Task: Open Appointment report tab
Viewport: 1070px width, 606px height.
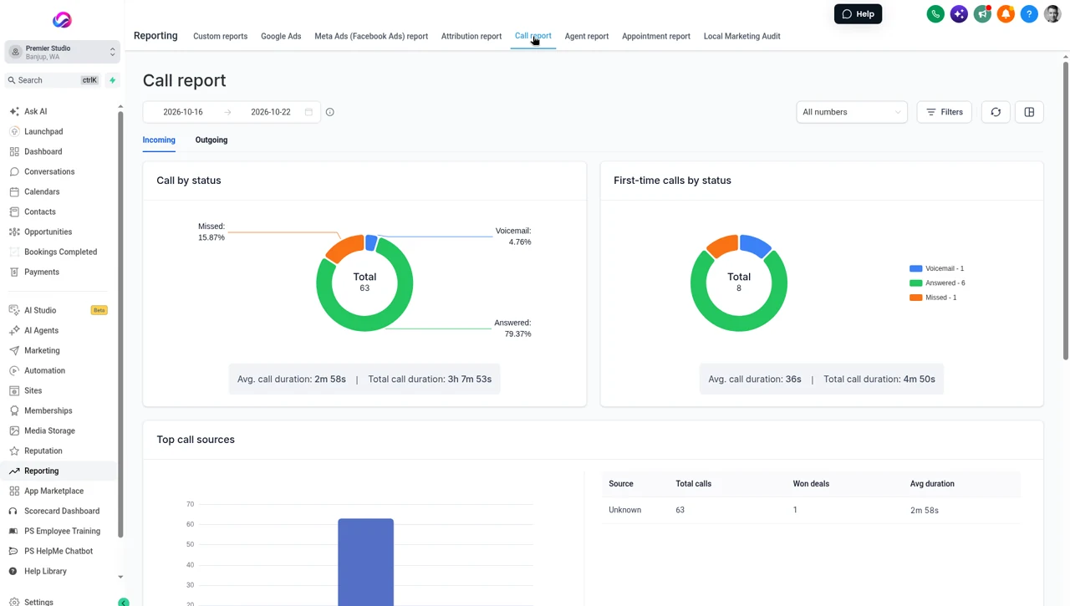Action: click(x=656, y=36)
